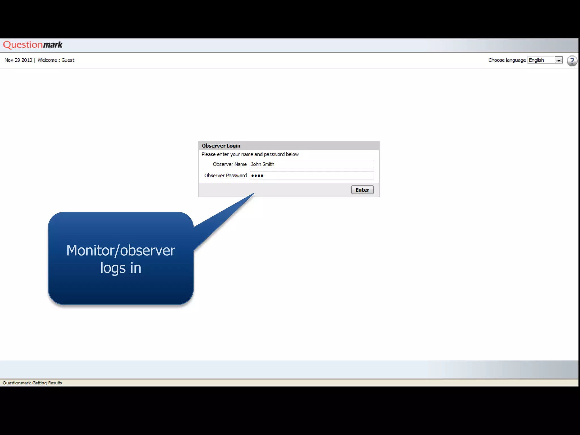Click the Choose language label
This screenshot has height=435, width=580.
(507, 60)
